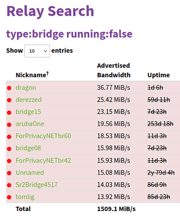Sort relays by Uptime column header

pos(159,75)
